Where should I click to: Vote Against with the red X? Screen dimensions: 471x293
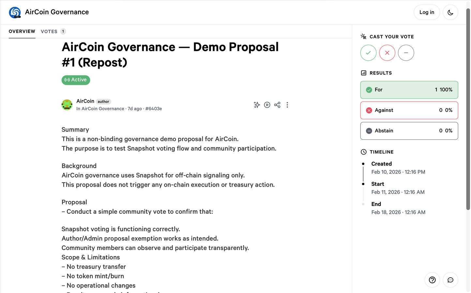387,53
